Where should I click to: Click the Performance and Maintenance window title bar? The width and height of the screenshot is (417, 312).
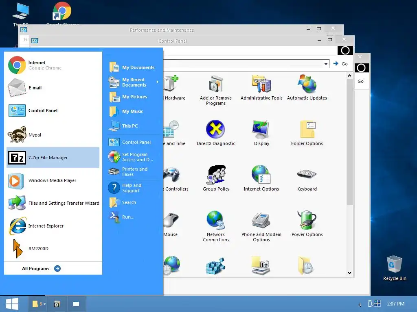point(162,30)
